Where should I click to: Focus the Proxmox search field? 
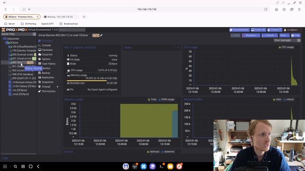pos(72,29)
